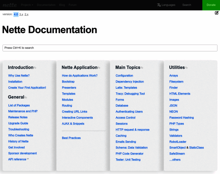
Task: Open the Modules link
Action: [67, 100]
